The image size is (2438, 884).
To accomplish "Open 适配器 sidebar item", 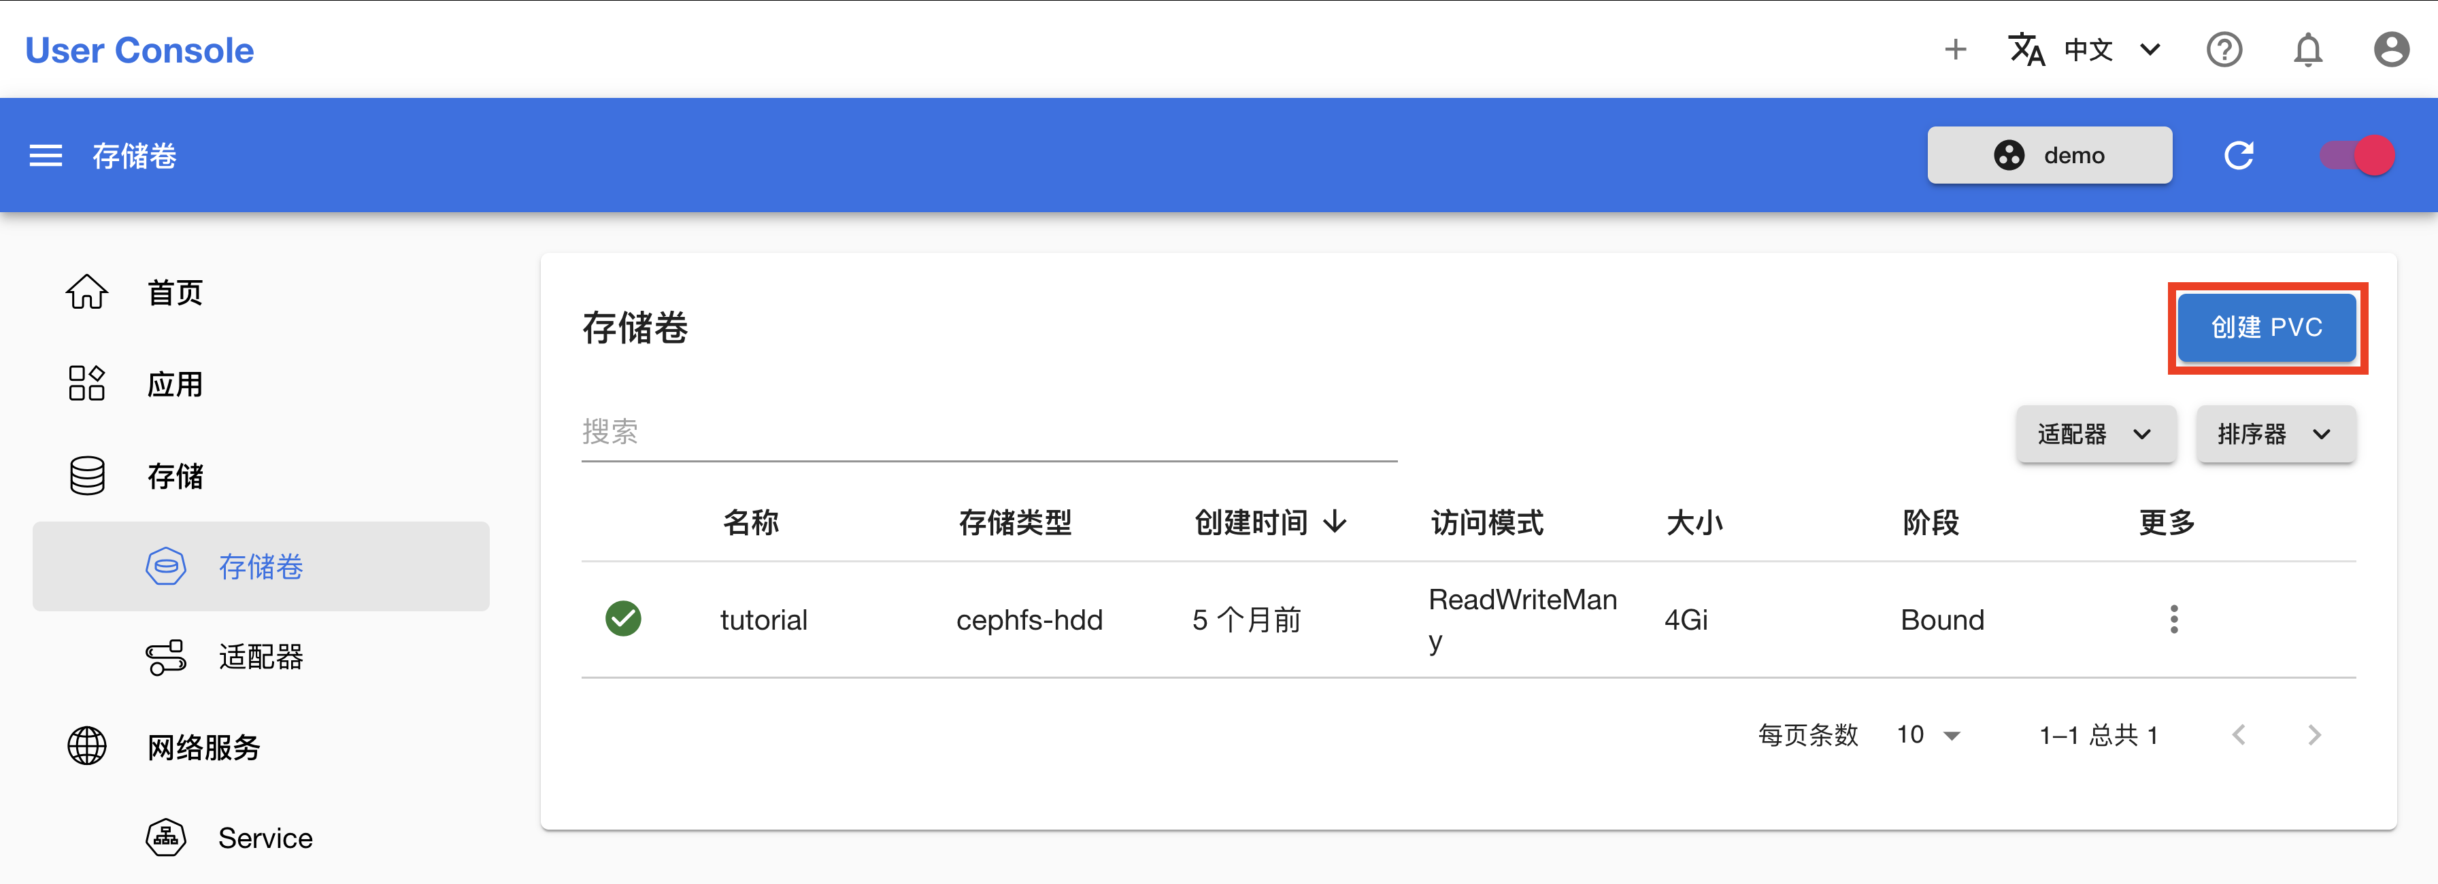I will tap(261, 657).
